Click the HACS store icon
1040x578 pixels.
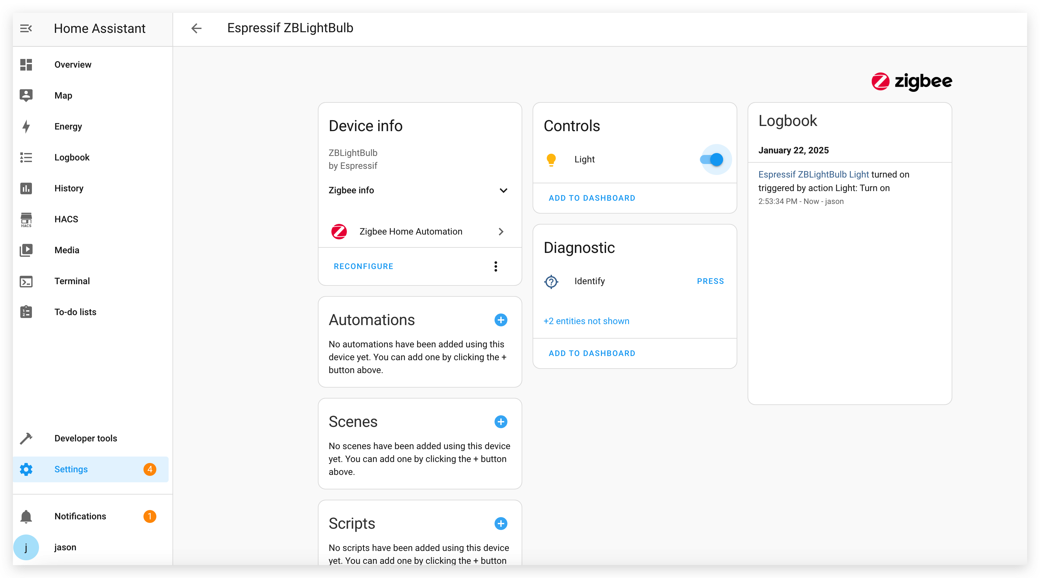tap(26, 219)
